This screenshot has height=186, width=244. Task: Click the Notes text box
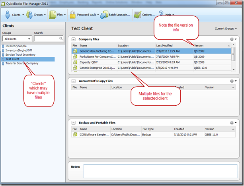click(160, 171)
